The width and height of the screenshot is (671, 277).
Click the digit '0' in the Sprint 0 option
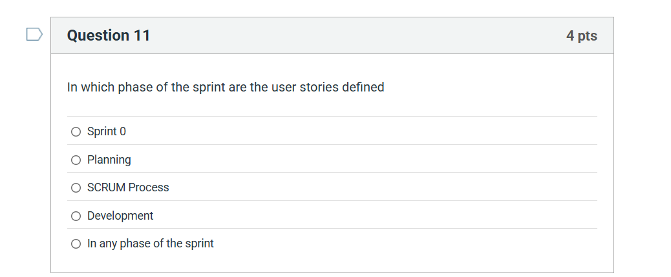click(123, 131)
